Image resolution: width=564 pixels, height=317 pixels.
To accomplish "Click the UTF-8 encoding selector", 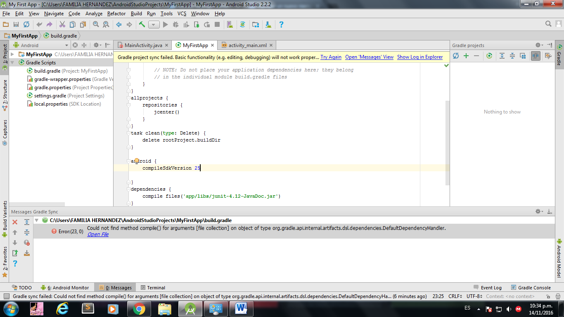I will [474, 296].
